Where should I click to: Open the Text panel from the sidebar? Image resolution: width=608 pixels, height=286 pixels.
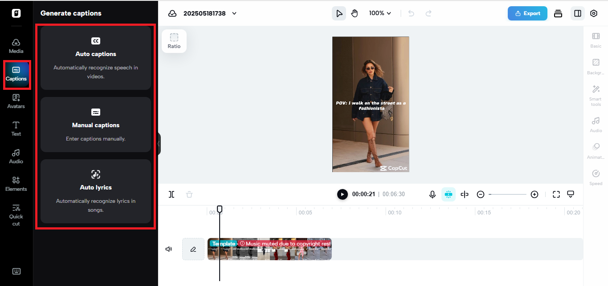16,129
